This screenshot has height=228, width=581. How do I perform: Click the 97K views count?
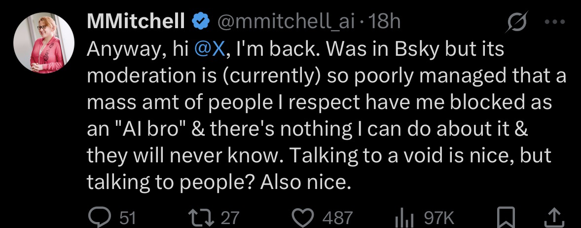coord(438,218)
